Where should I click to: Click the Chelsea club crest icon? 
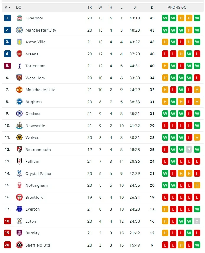click(x=19, y=114)
